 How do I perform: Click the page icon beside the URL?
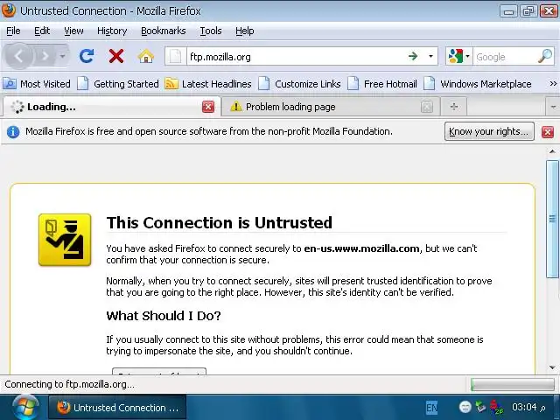click(175, 56)
